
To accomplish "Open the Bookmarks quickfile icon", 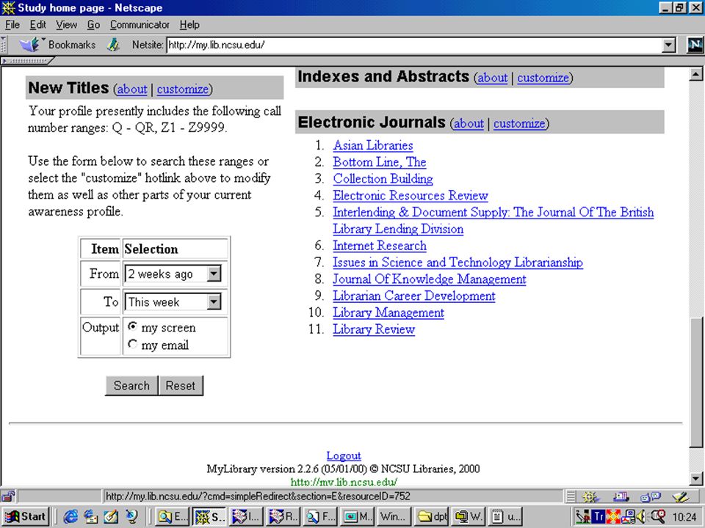I will 31,45.
